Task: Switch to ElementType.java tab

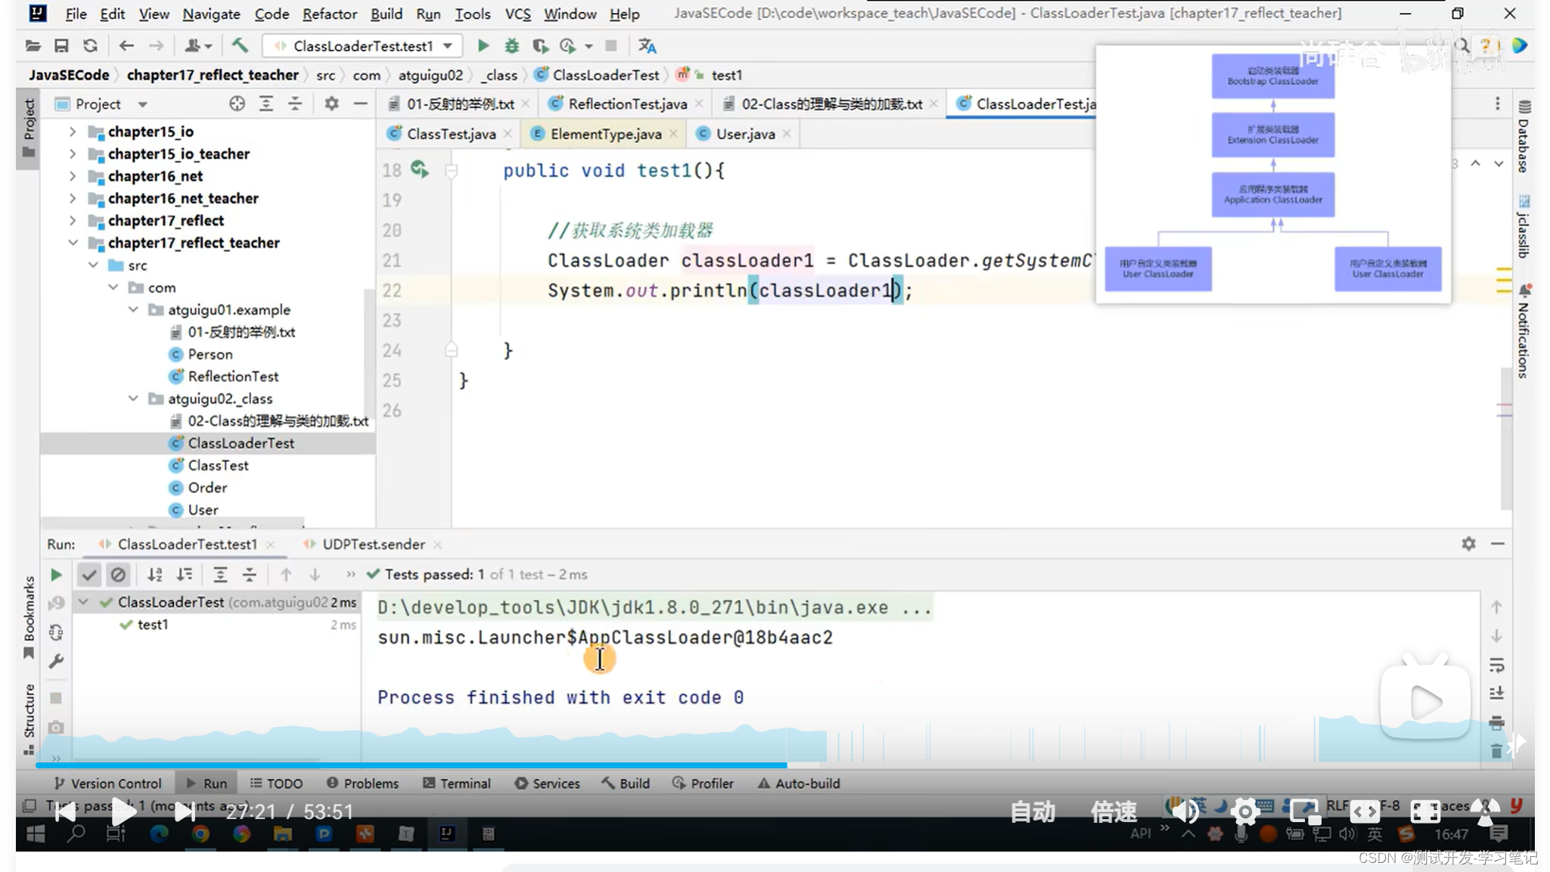Action: coord(605,134)
